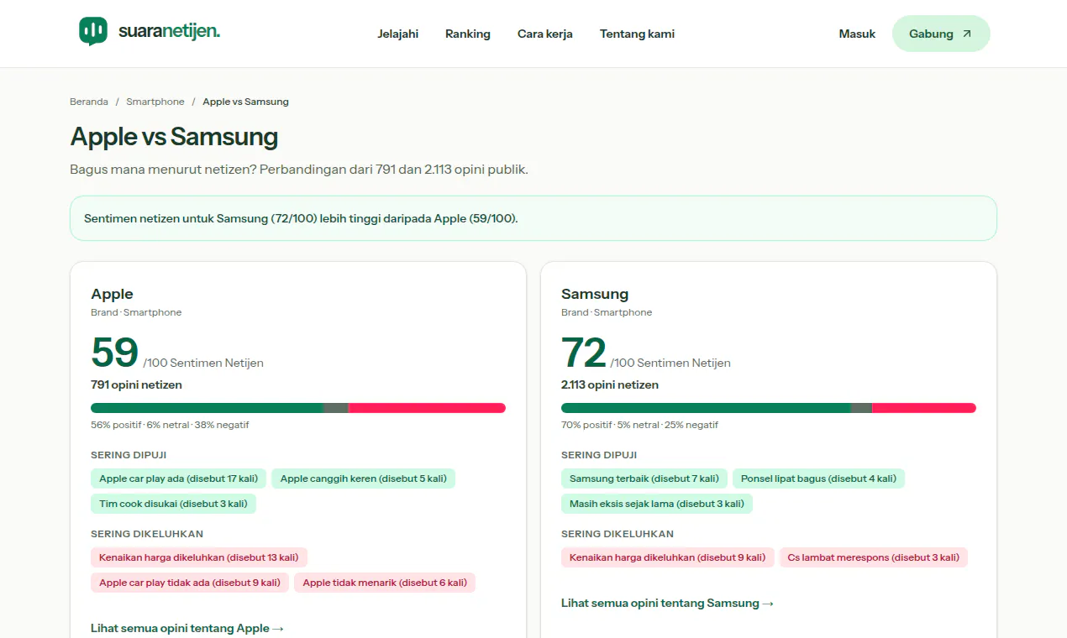Click the 'Apple vs Samsung' page heading
Viewport: 1067px width, 638px height.
(x=174, y=136)
